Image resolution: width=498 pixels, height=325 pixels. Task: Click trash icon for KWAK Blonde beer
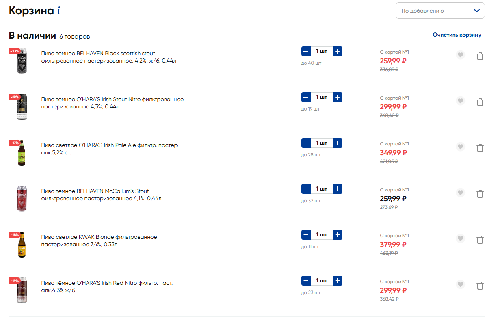pos(480,240)
